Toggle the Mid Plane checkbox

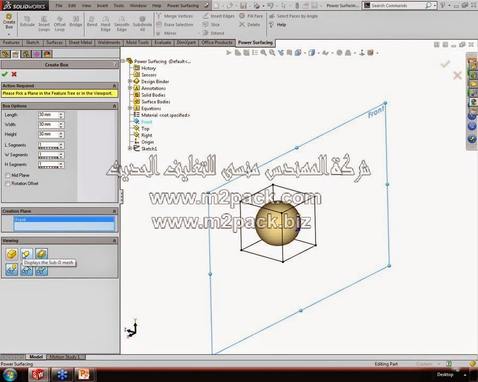(7, 176)
